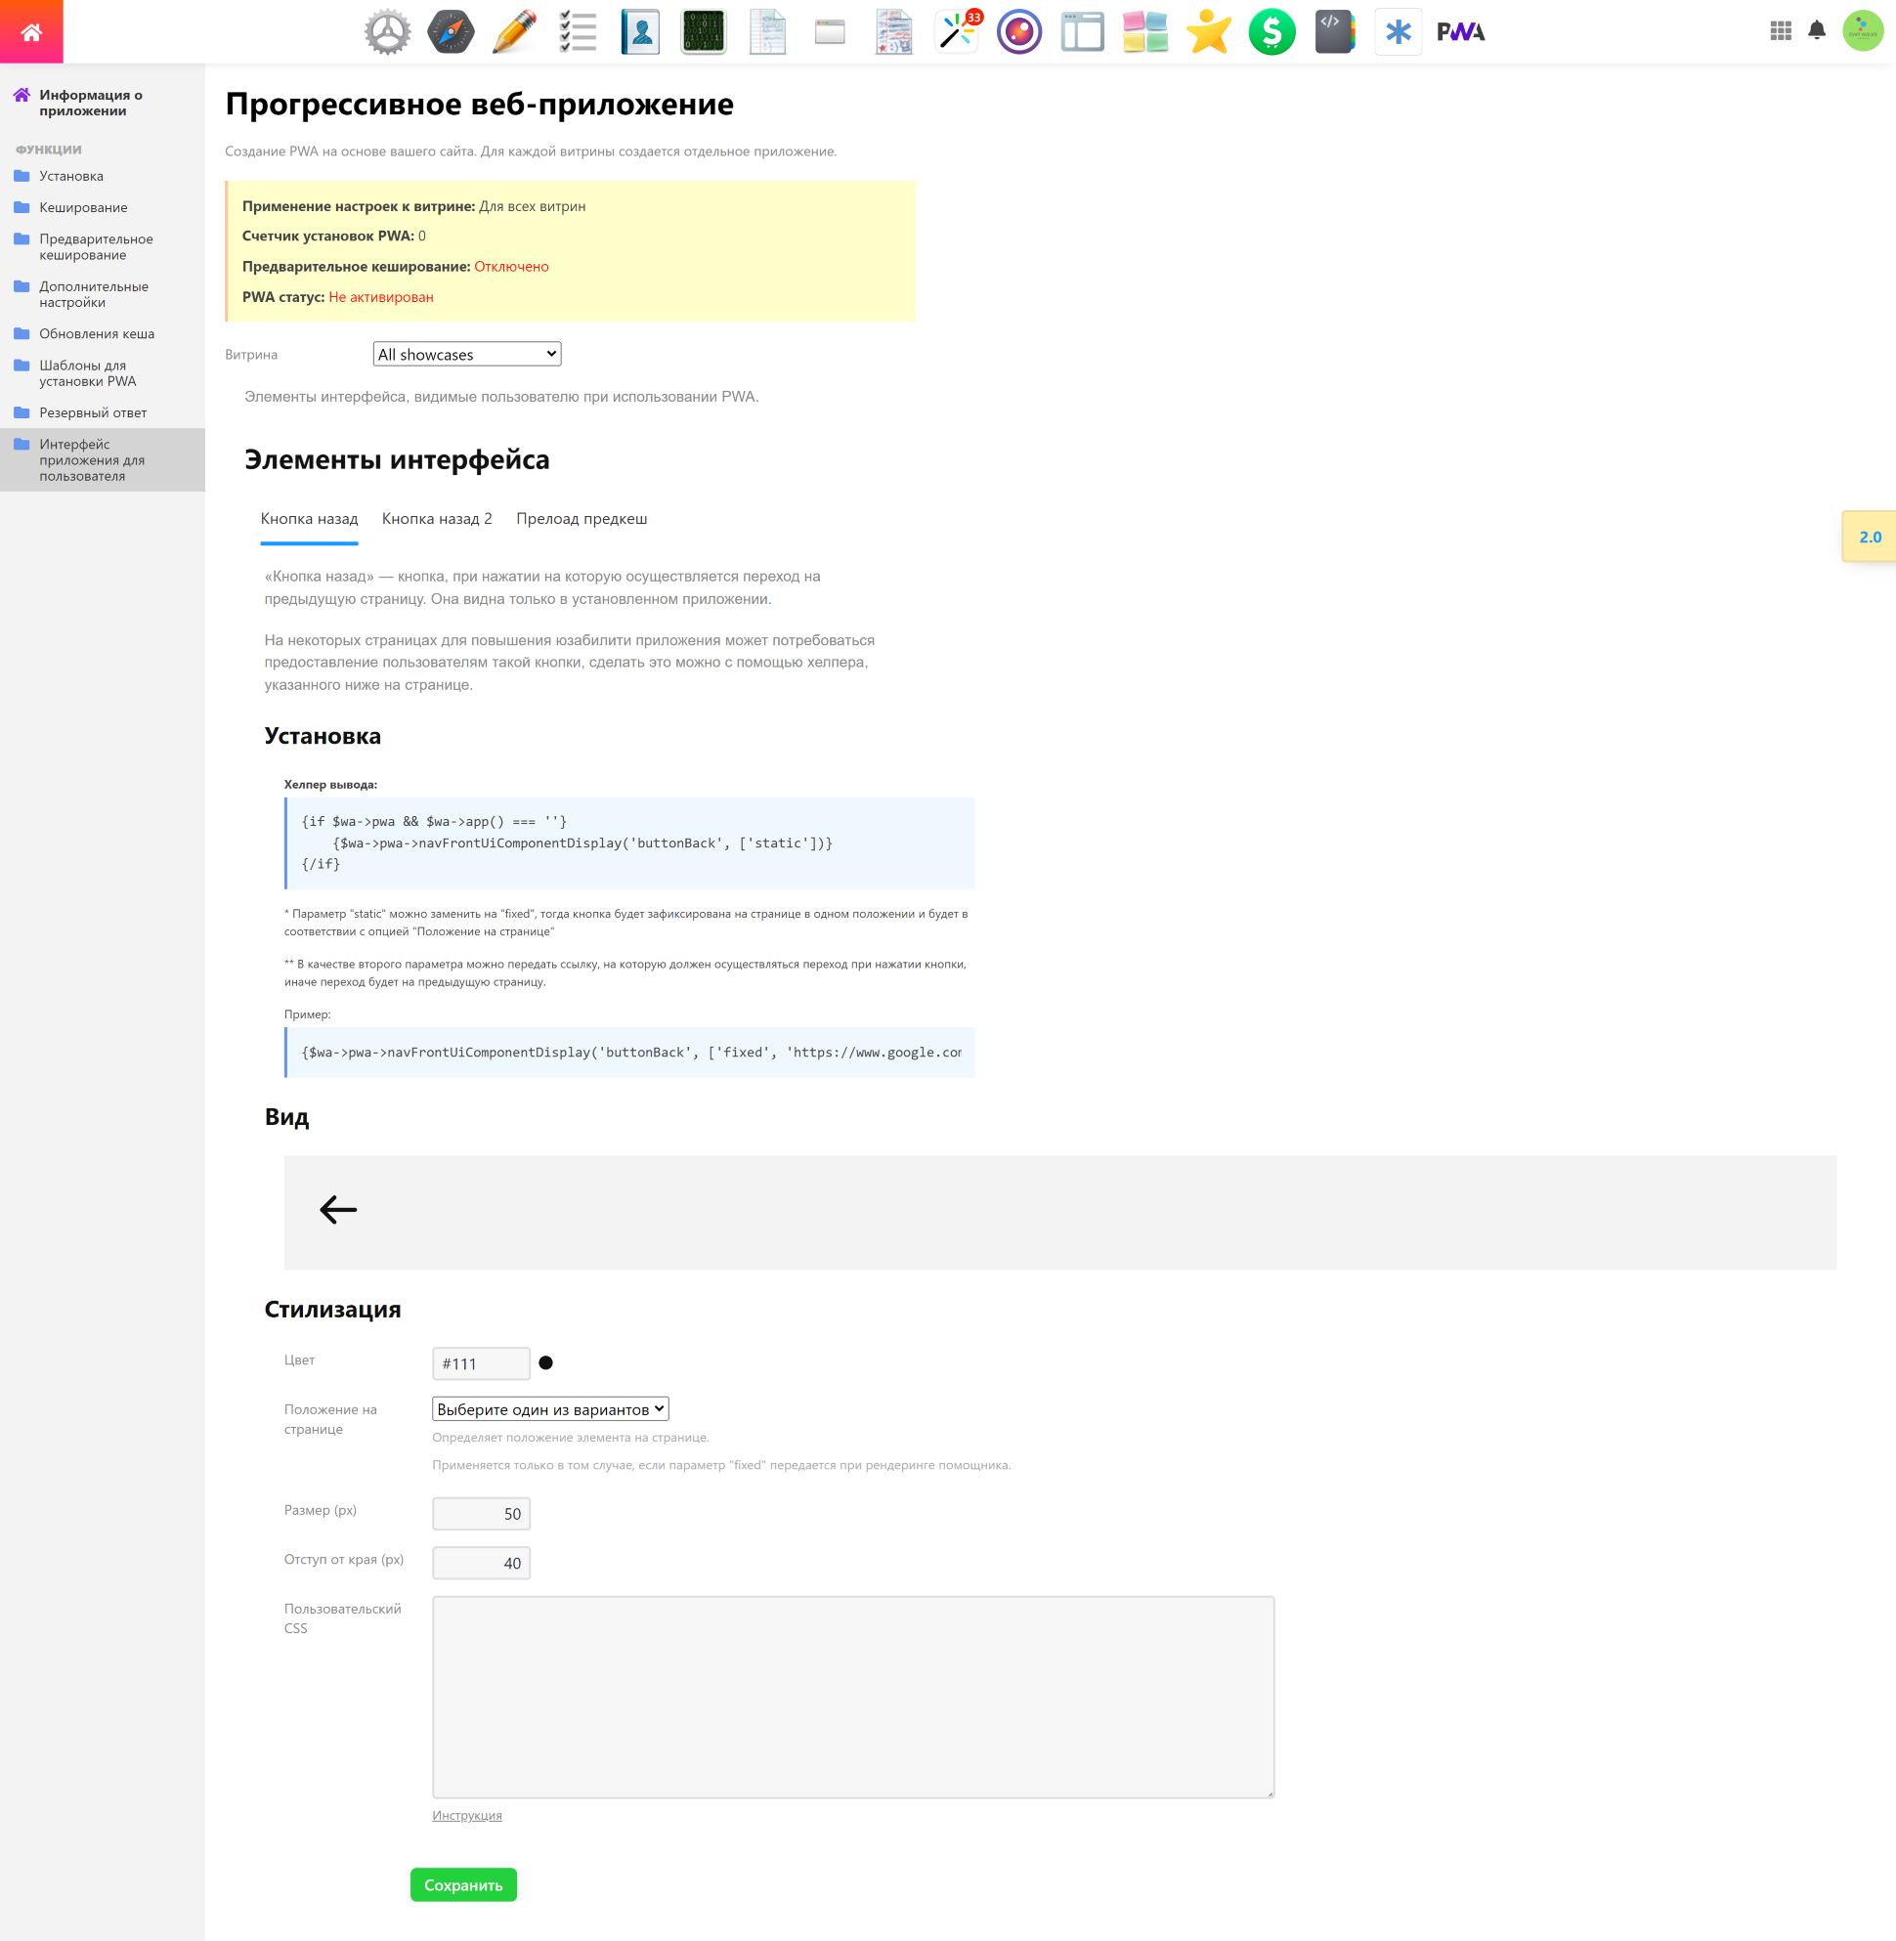Focus the Цвет #111 input field
This screenshot has width=1896, height=1941.
481,1363
